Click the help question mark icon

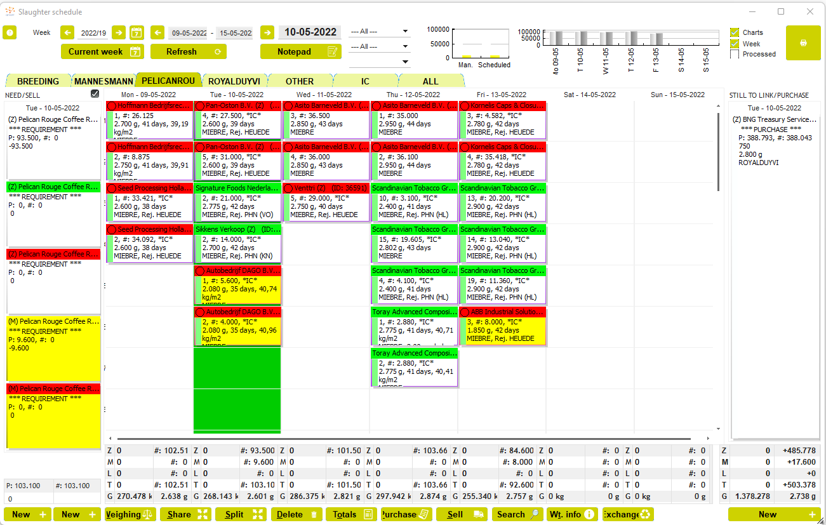(10, 32)
